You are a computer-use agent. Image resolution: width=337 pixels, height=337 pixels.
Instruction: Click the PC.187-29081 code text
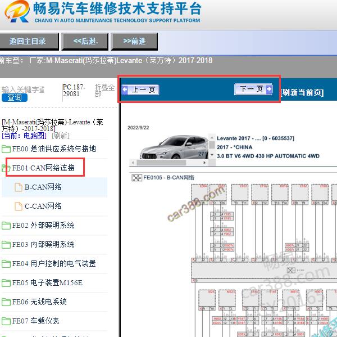[x=74, y=91]
